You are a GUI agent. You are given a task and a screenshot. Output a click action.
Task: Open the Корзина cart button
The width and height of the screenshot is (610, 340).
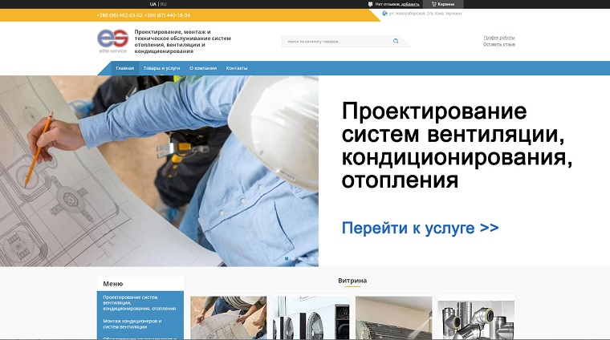click(443, 4)
